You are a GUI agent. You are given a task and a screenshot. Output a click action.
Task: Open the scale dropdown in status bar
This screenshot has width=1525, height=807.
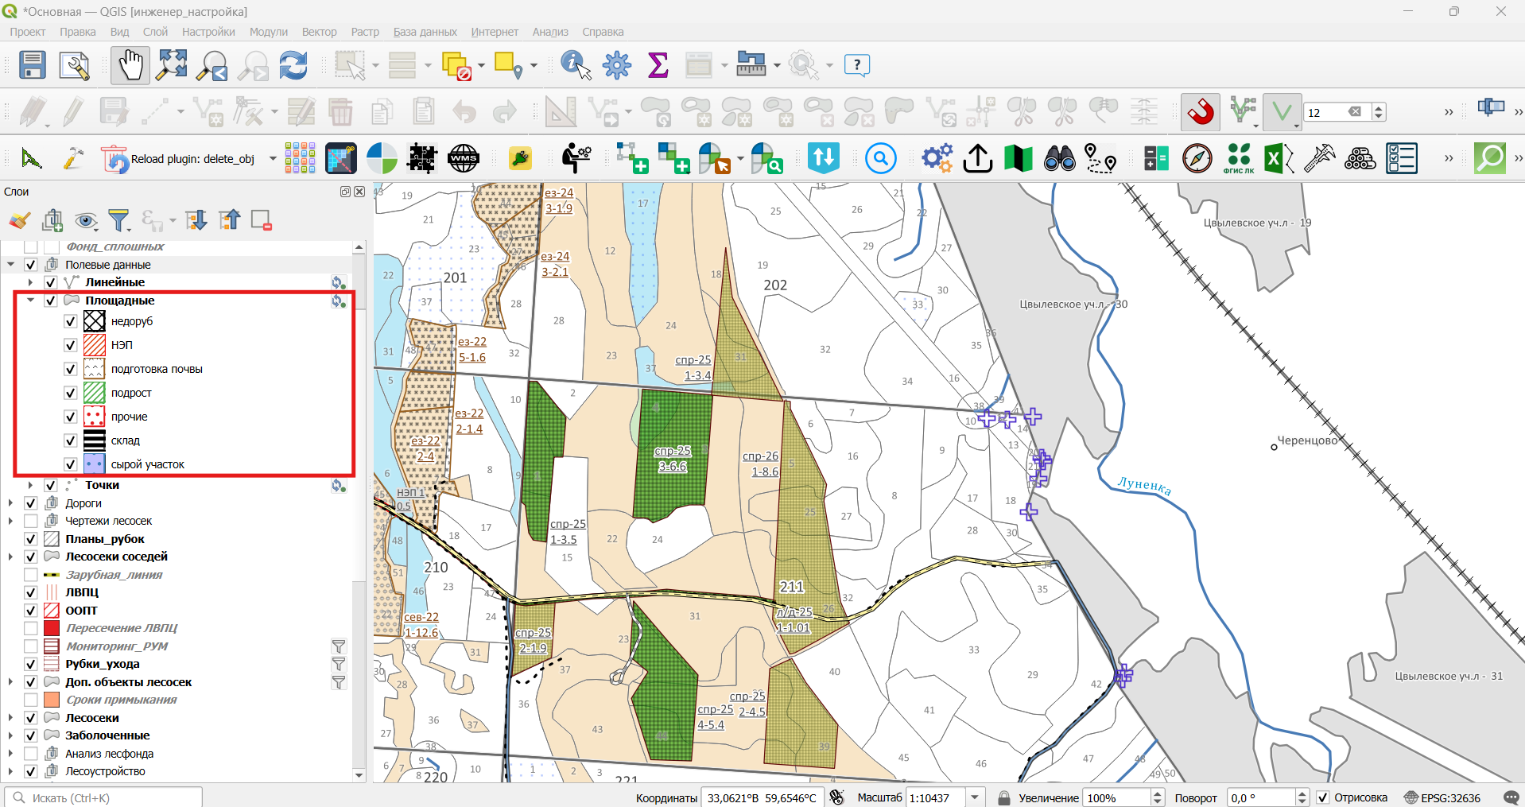click(x=975, y=797)
